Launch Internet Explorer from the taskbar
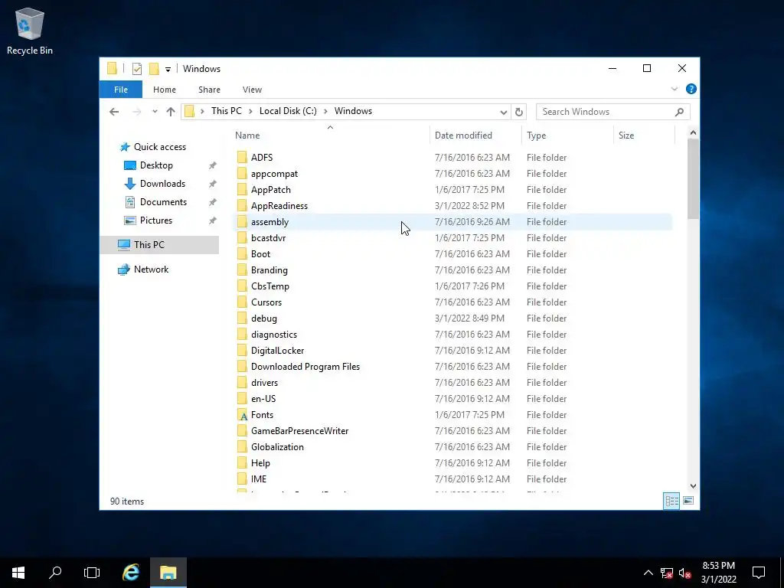Viewport: 784px width, 588px height. coord(131,573)
